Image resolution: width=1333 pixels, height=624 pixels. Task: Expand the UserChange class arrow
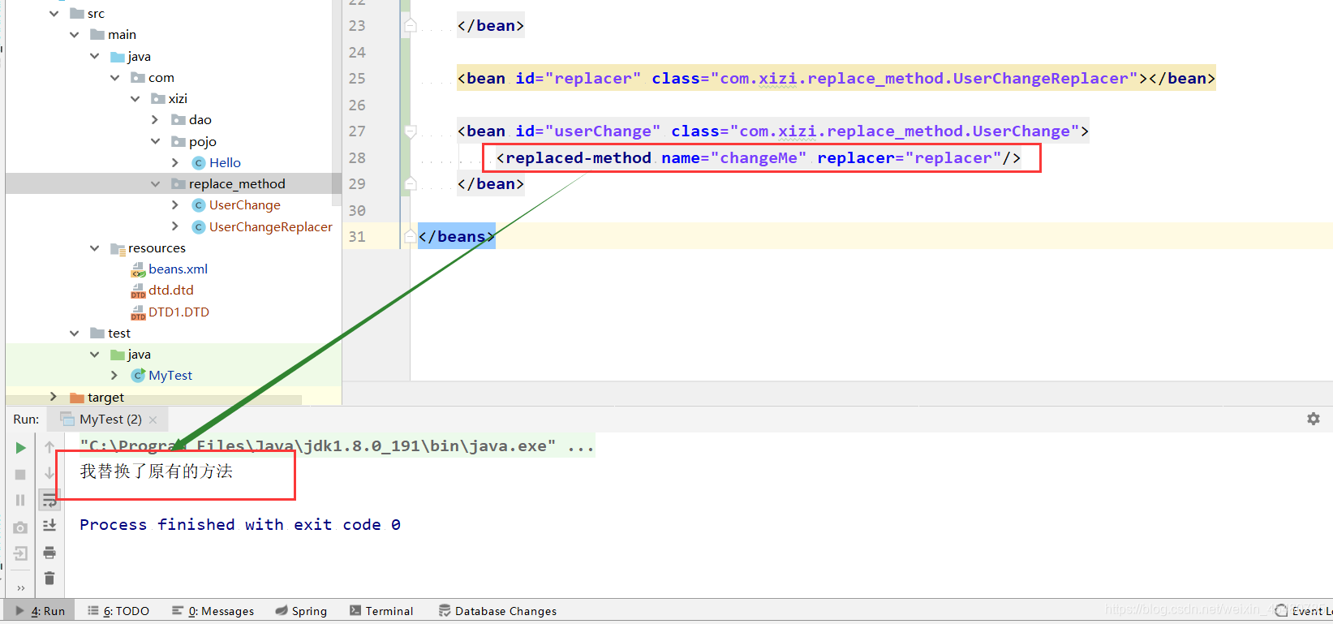pyautogui.click(x=175, y=204)
